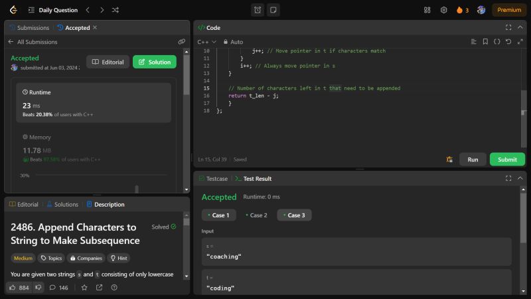Click the Submit button

(x=507, y=159)
